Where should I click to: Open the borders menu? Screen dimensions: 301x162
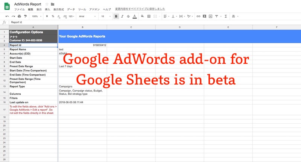(149, 17)
